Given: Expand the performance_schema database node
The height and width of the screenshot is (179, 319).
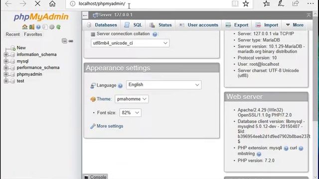Looking at the screenshot, I should pos(6,68).
